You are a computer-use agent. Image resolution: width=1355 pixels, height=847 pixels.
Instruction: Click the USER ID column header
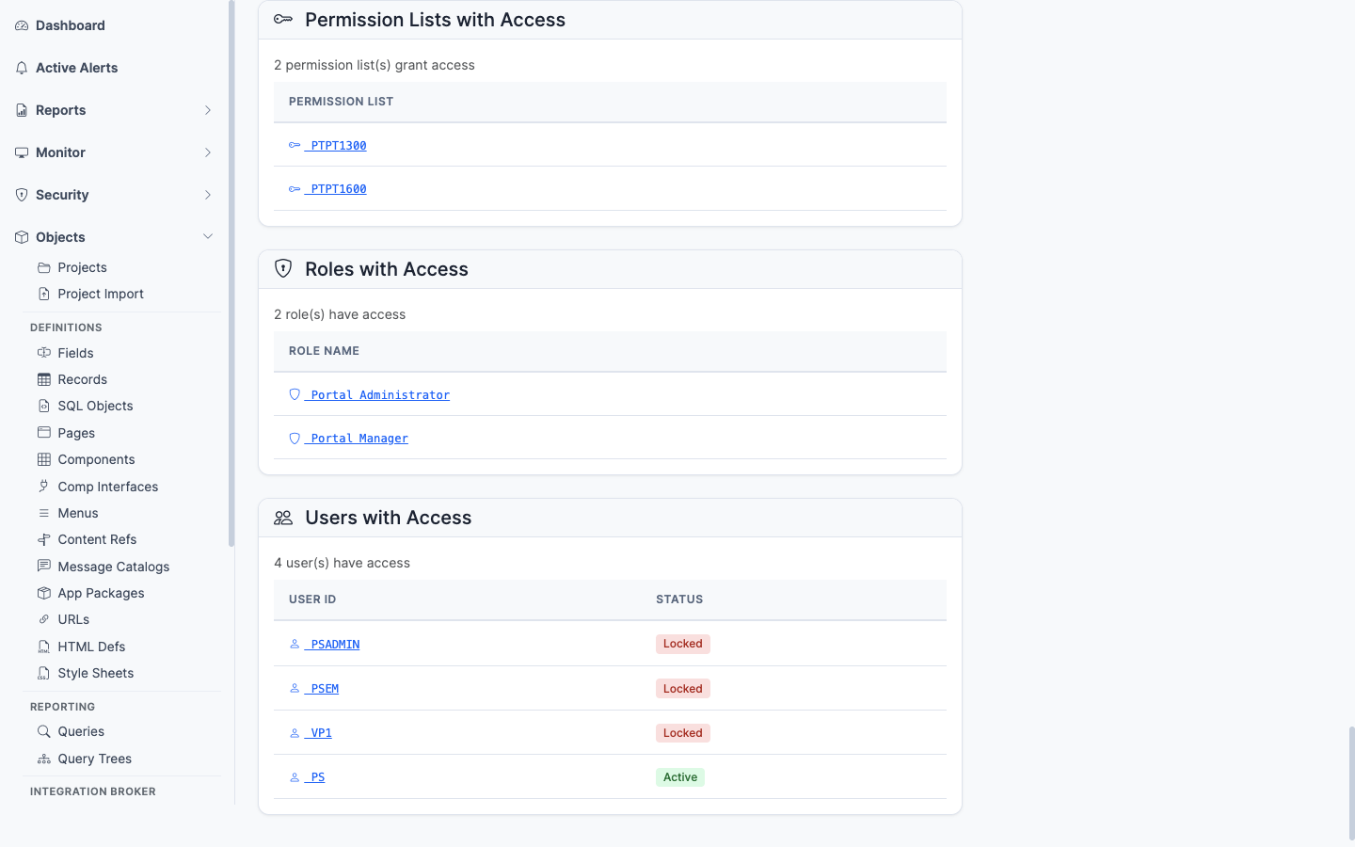click(312, 599)
